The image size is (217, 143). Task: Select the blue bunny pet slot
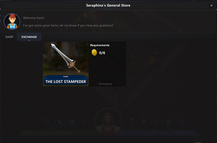[x=73, y=122]
